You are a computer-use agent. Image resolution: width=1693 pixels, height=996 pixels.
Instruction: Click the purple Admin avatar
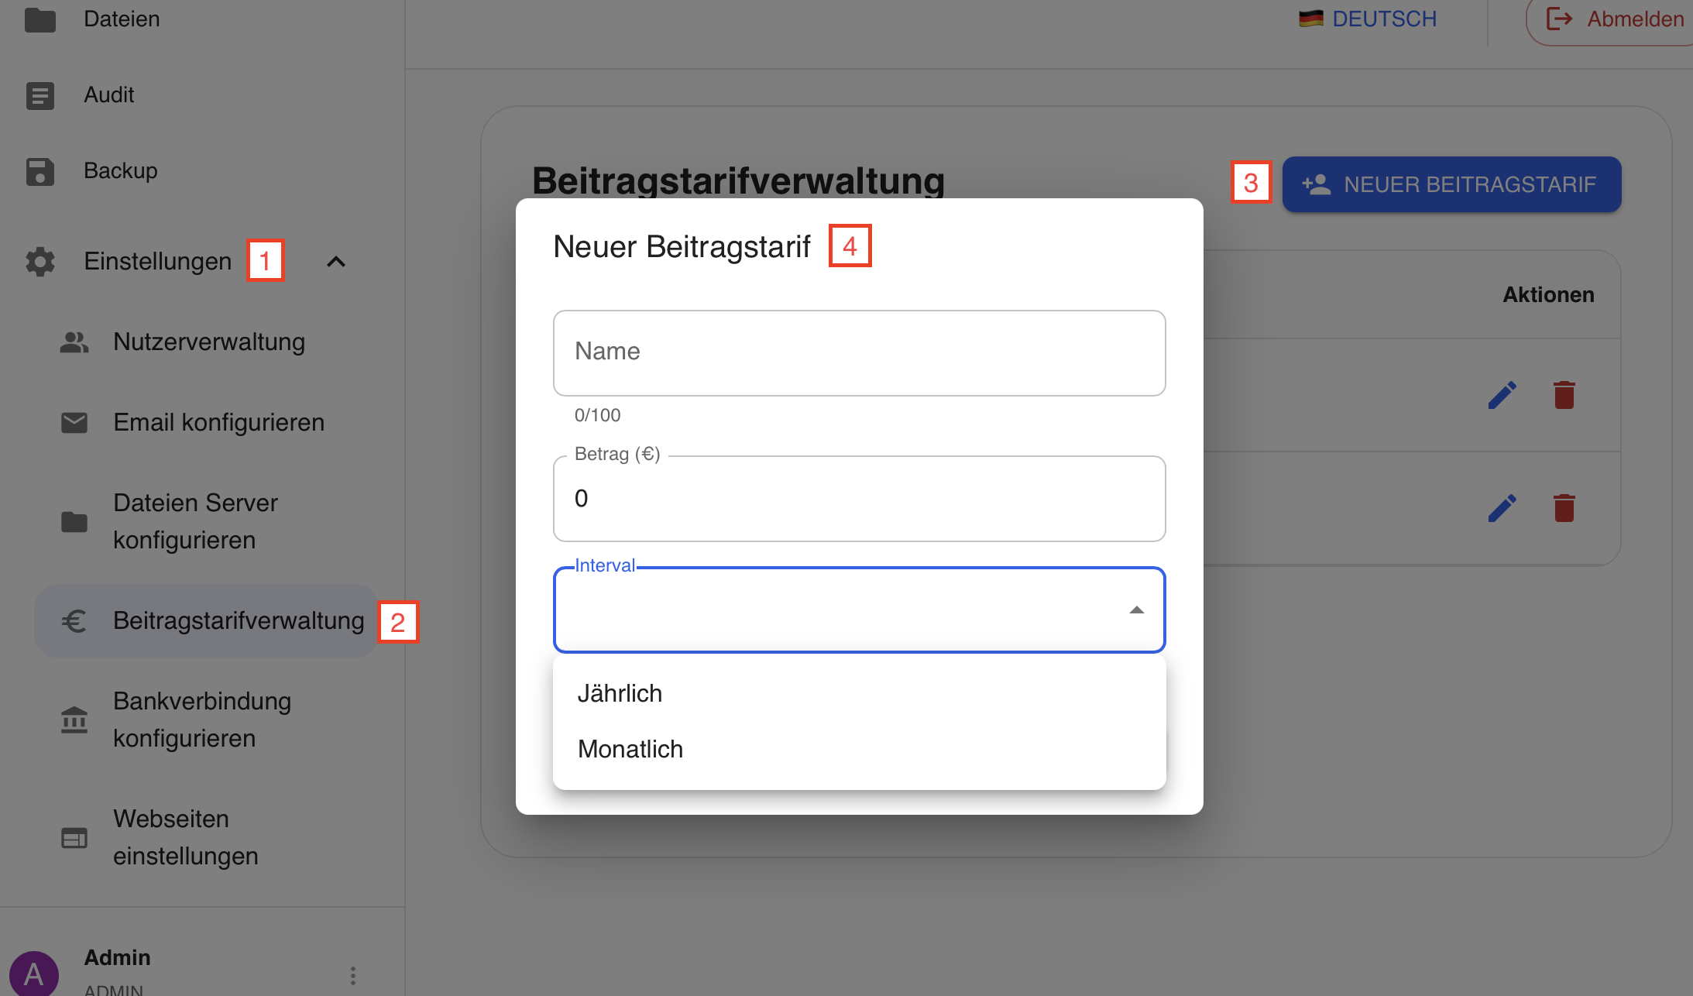(34, 974)
